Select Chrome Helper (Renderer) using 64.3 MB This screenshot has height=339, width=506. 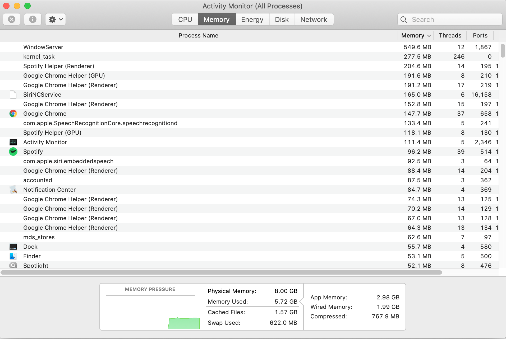(x=249, y=228)
